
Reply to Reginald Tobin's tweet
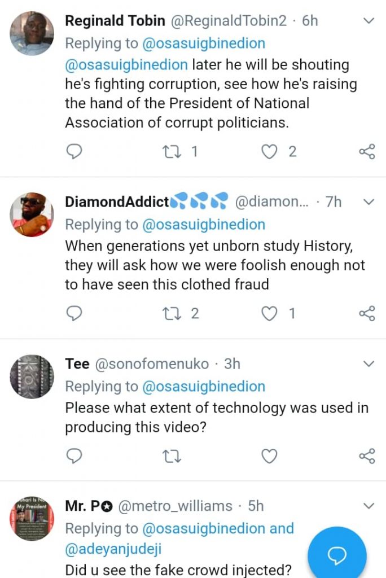point(74,151)
